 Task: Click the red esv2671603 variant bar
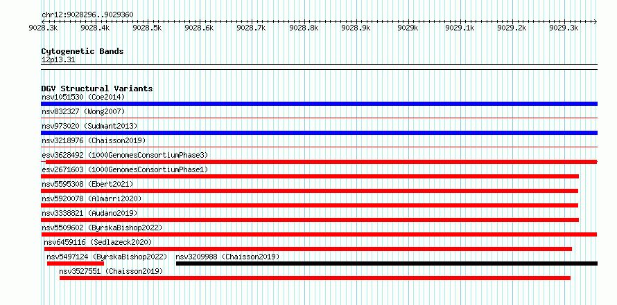[x=310, y=176]
